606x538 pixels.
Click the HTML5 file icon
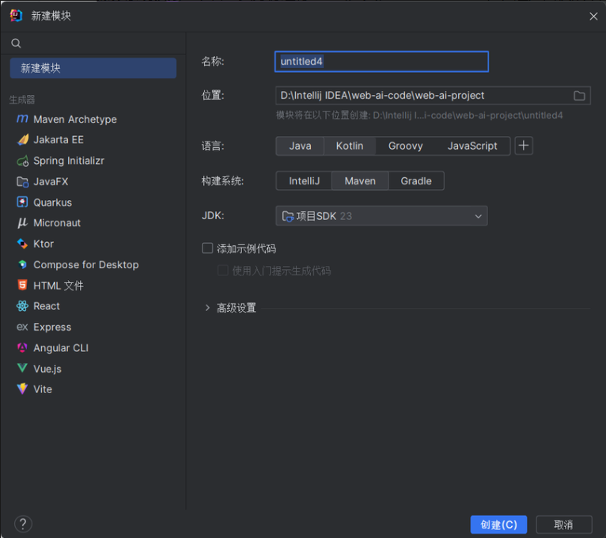(22, 286)
